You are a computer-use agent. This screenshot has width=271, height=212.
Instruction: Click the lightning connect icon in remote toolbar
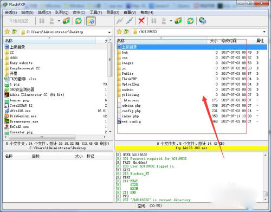tap(120, 21)
